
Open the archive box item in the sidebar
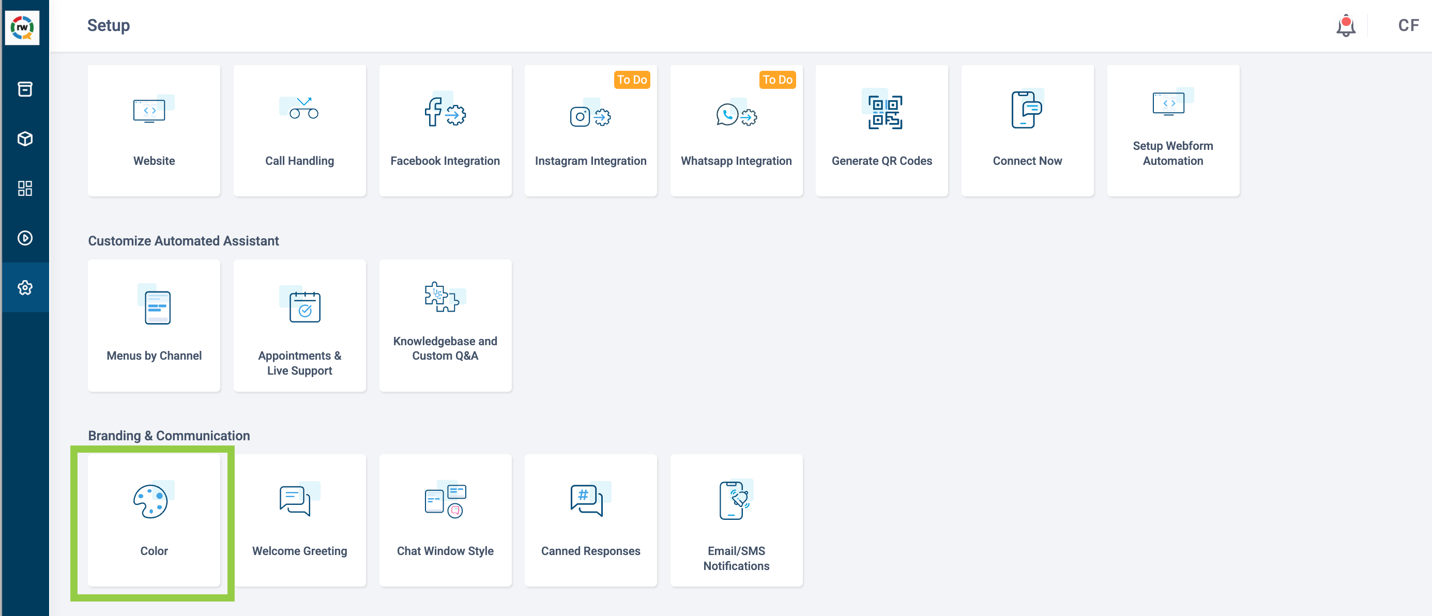[x=25, y=89]
